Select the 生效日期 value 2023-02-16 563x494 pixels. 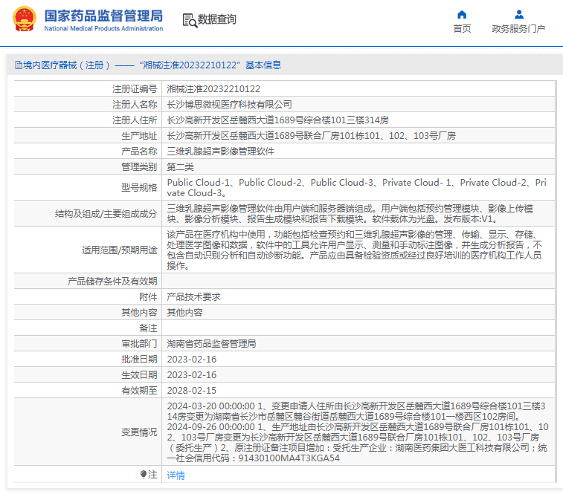(192, 375)
